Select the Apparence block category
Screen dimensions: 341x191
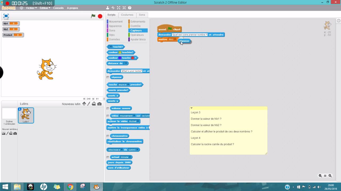(115, 26)
